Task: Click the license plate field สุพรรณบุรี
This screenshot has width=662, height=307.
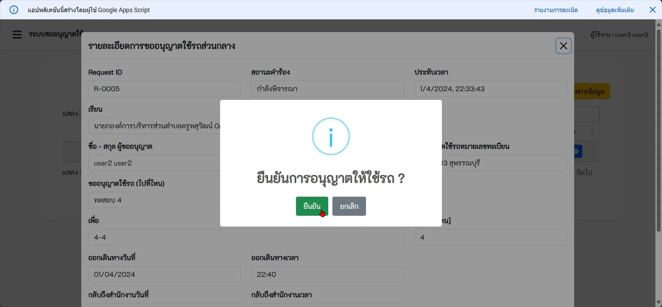Action: tap(504, 163)
